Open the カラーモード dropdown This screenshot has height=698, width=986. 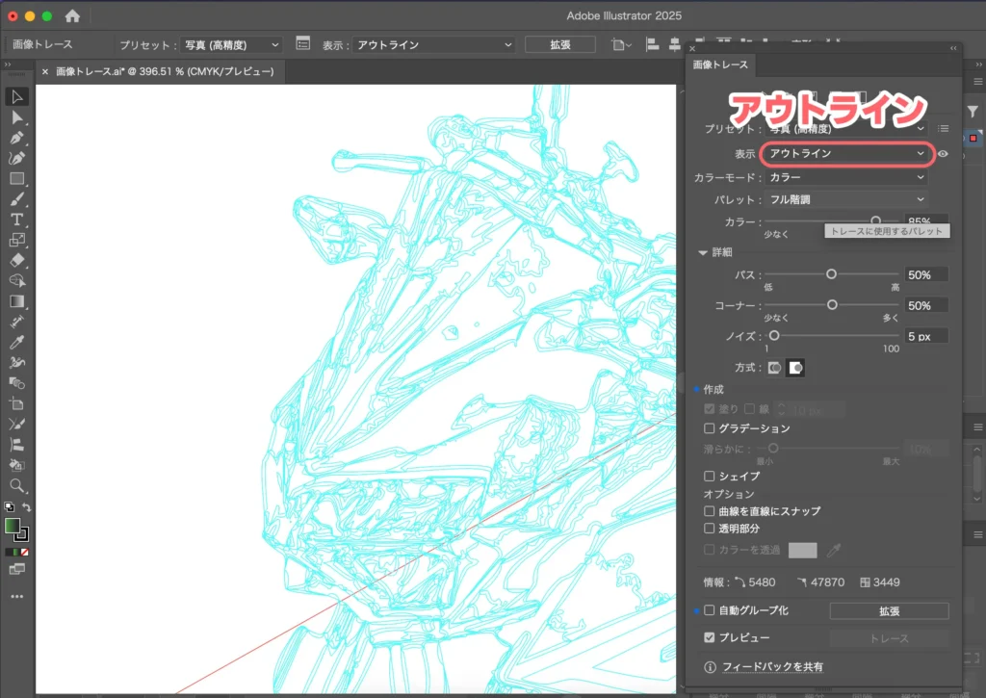tap(846, 177)
